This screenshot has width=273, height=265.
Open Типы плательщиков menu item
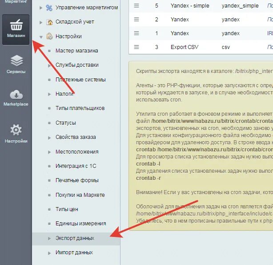80,108
